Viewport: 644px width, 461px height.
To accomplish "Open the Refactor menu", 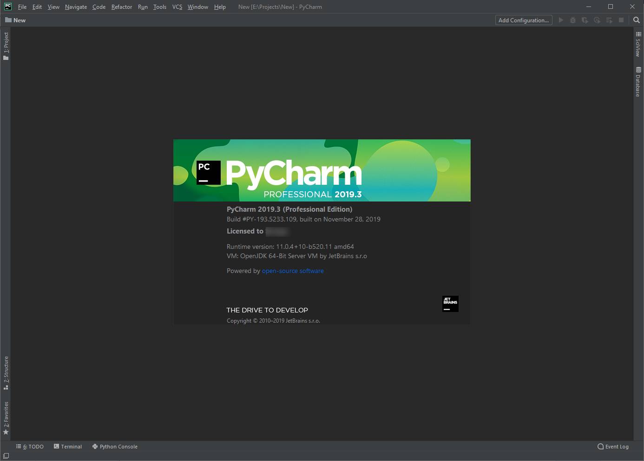I will point(122,7).
